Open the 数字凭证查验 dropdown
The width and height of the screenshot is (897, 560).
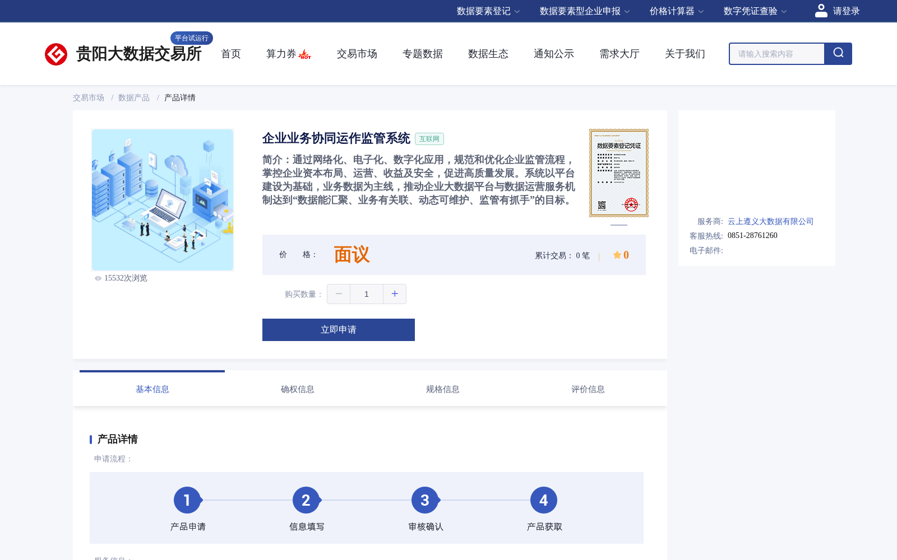(755, 11)
